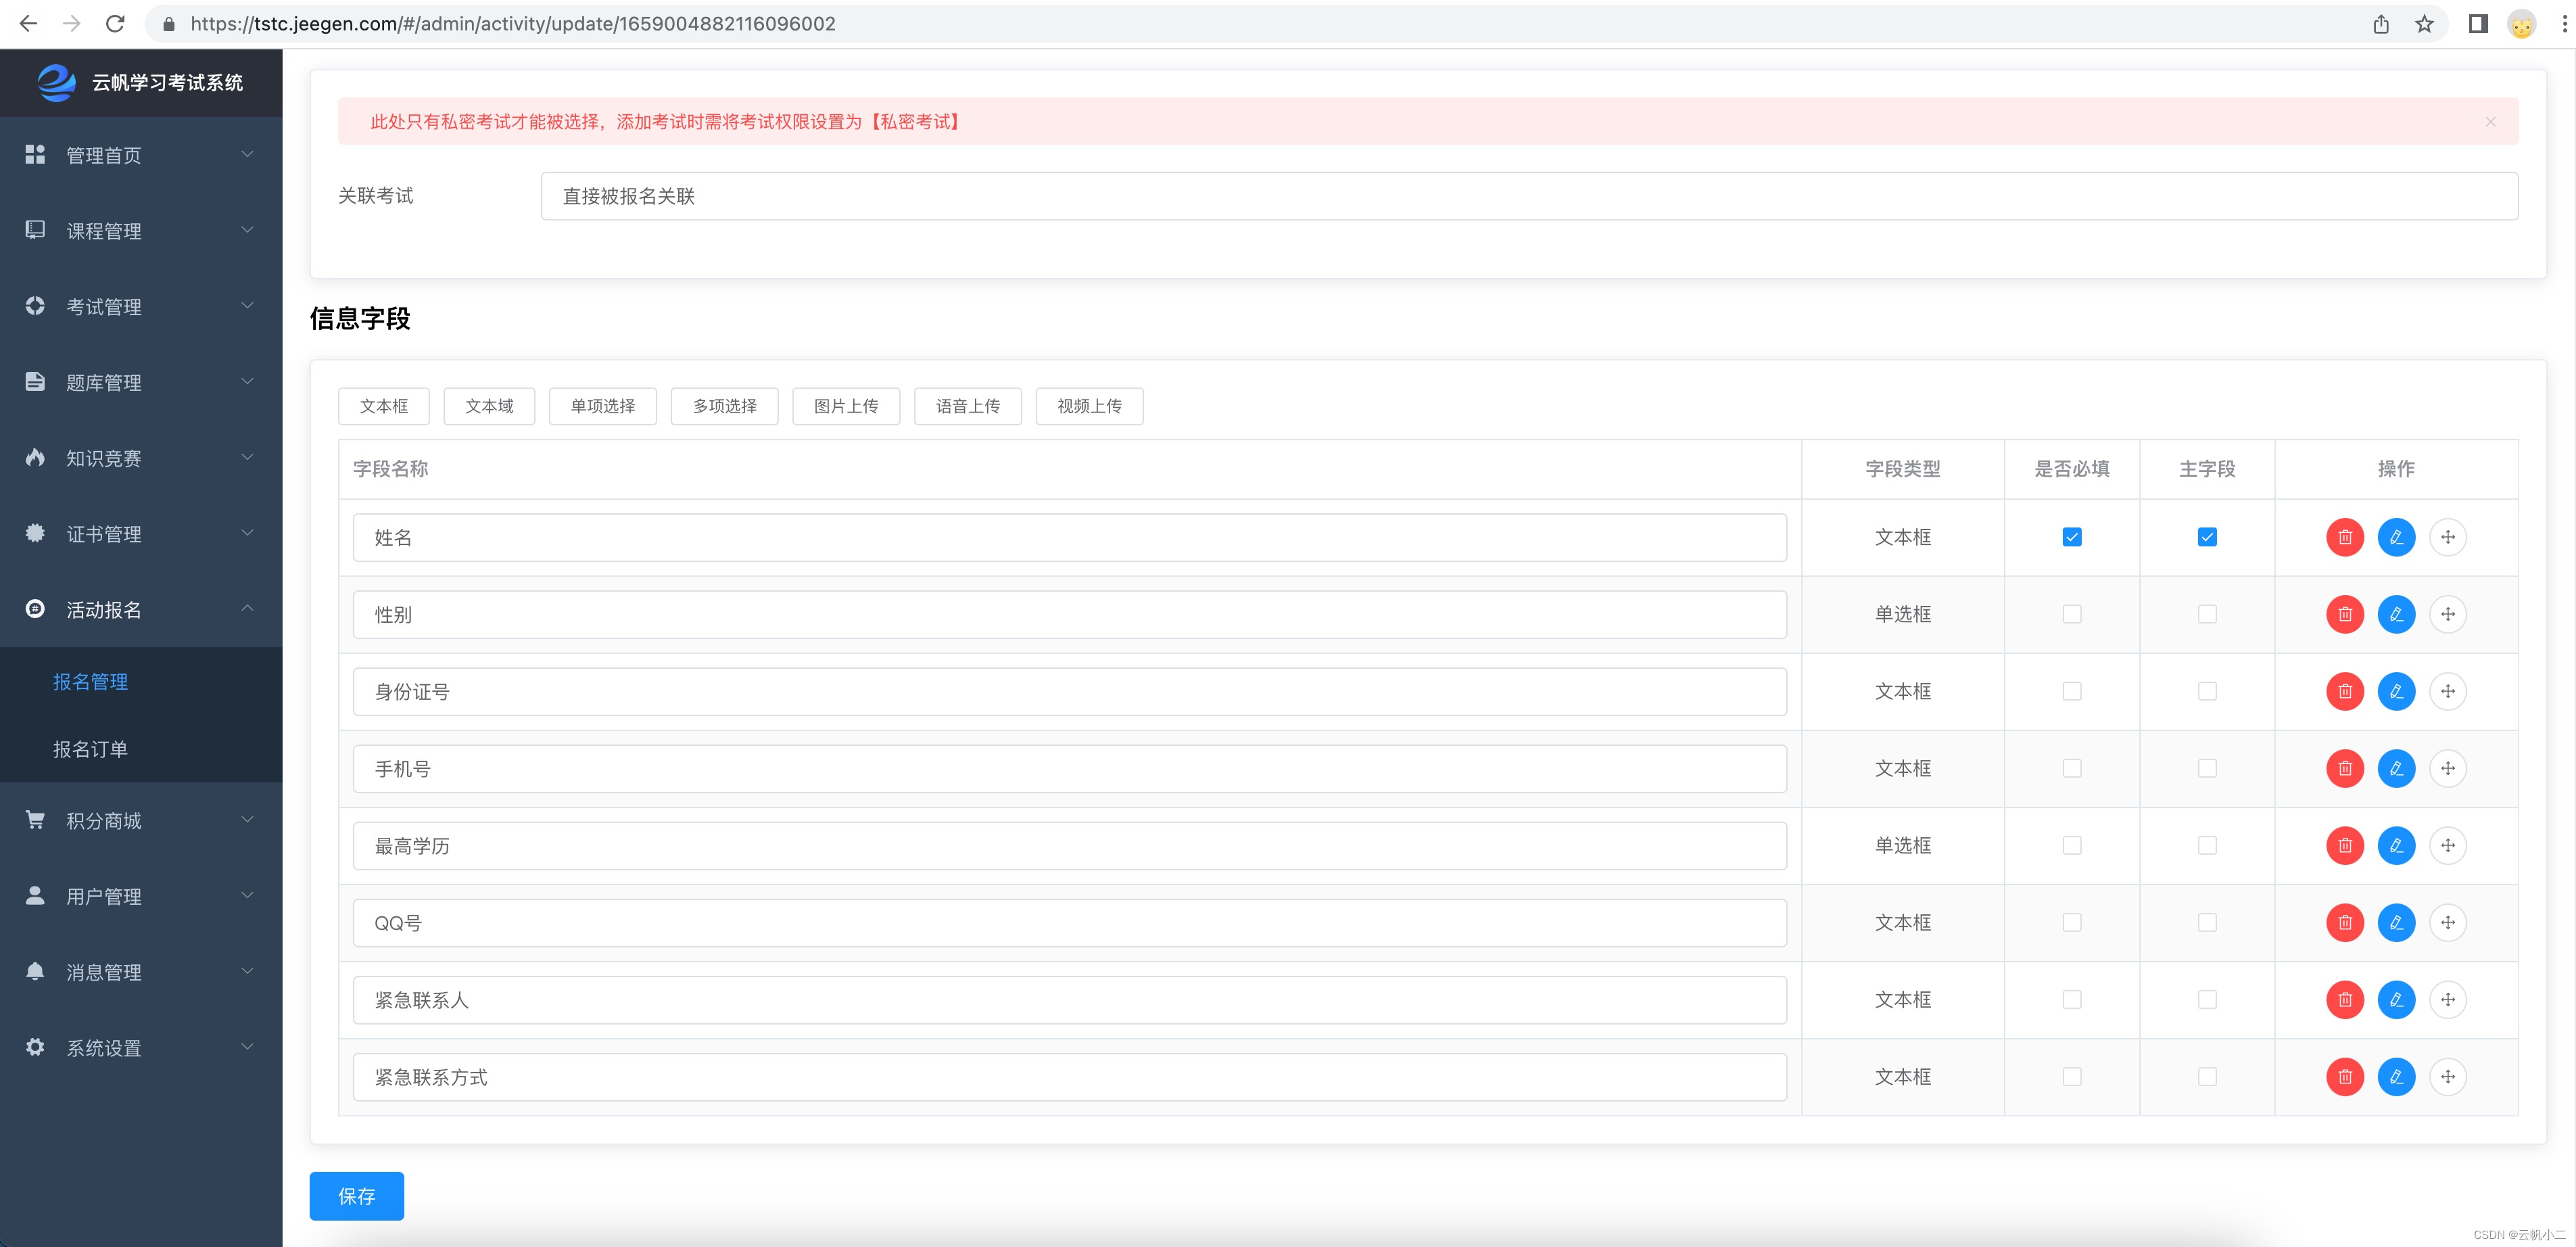Edit the 身份证号 field
The width and height of the screenshot is (2576, 1247).
pyautogui.click(x=2396, y=691)
